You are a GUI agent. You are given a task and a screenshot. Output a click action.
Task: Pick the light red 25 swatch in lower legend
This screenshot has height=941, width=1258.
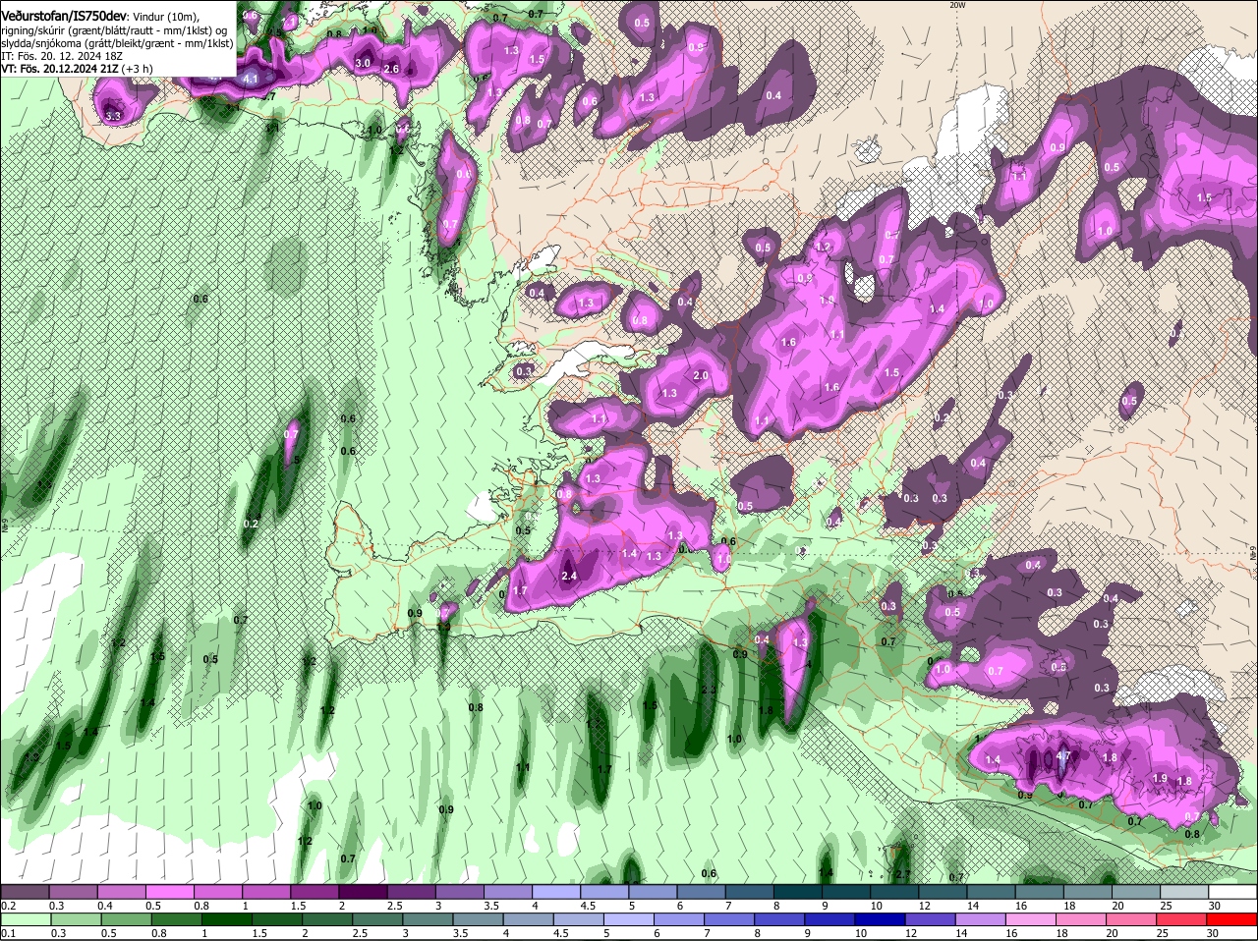tap(1181, 919)
